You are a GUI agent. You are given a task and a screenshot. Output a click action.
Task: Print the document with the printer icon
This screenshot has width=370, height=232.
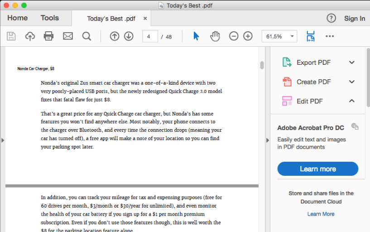(49, 36)
